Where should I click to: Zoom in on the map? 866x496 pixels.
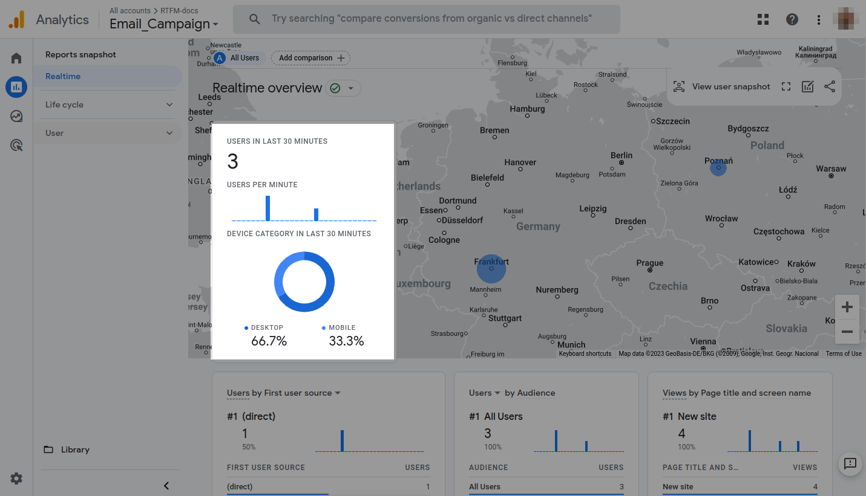click(x=847, y=307)
